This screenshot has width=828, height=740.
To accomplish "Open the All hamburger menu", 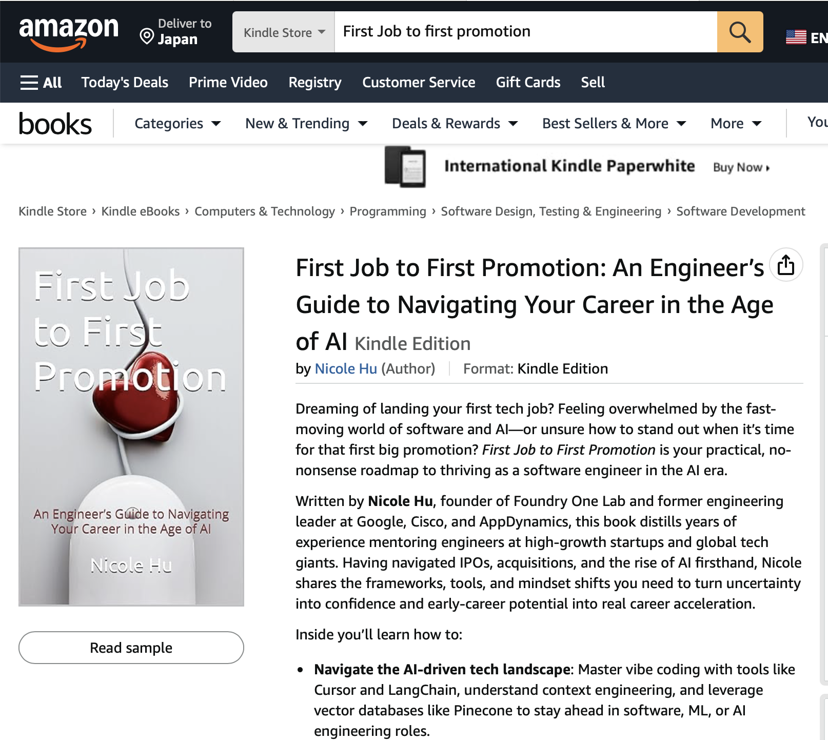I will (41, 82).
